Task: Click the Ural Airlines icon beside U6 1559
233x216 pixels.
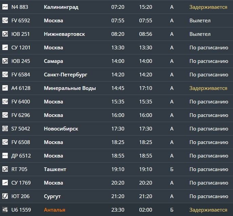Action: tap(5, 210)
